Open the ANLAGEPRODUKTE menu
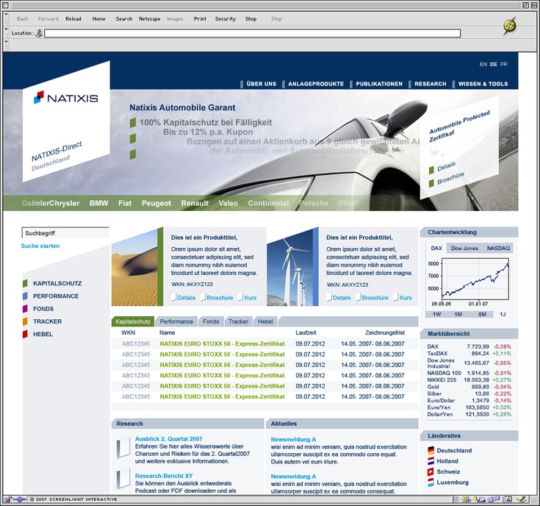The image size is (540, 506). point(316,84)
